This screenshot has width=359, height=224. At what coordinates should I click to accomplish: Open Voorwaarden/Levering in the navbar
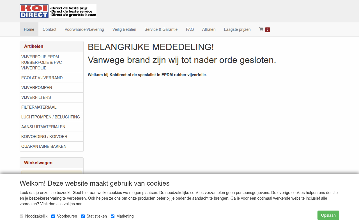[84, 29]
